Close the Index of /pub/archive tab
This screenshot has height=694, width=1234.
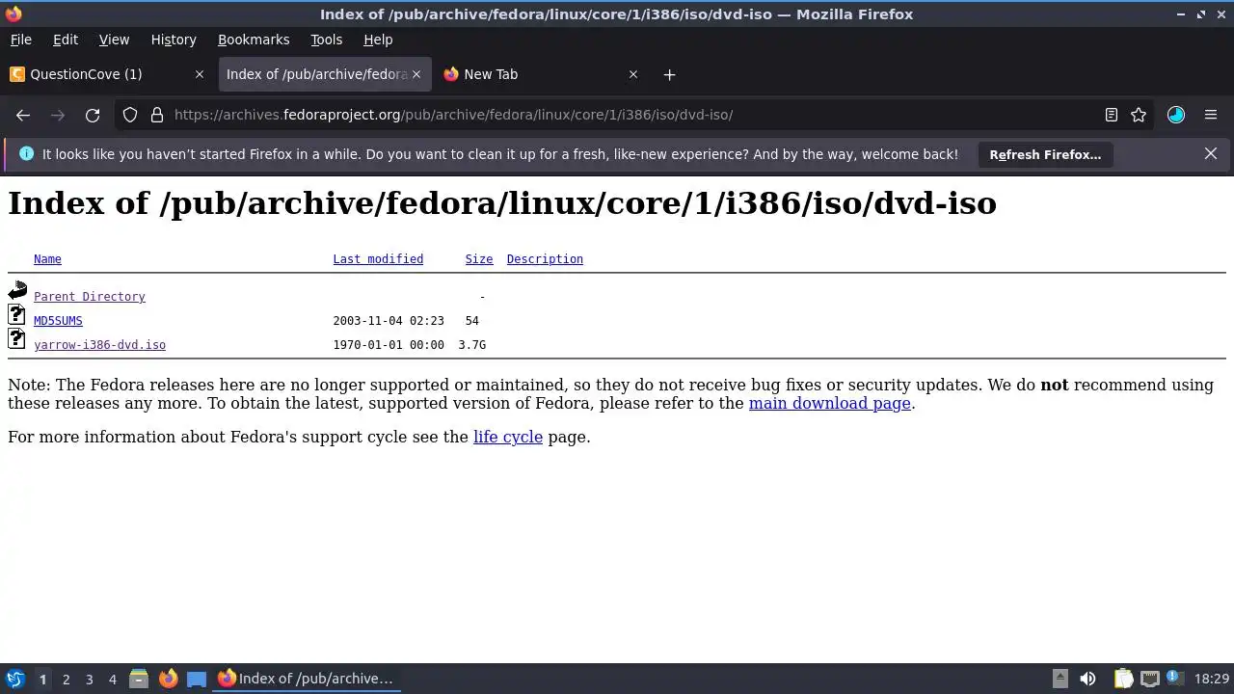417,74
